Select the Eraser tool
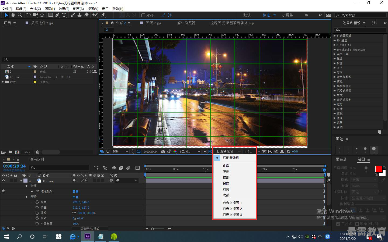 click(86, 15)
